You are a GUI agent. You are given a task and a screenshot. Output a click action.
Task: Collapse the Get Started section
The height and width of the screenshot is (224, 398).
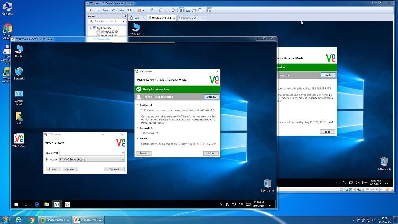point(137,105)
